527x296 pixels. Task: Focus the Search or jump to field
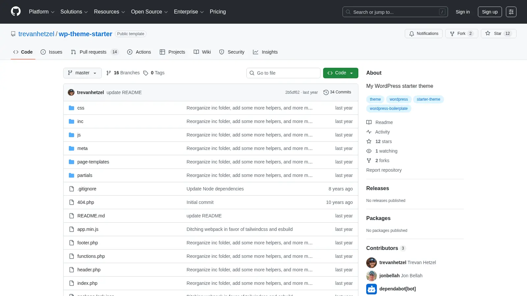point(395,12)
